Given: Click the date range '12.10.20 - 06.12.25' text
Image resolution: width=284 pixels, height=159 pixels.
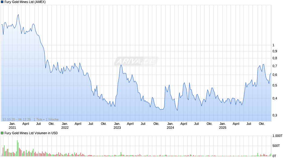Looking at the screenshot, I should (x=17, y=119).
